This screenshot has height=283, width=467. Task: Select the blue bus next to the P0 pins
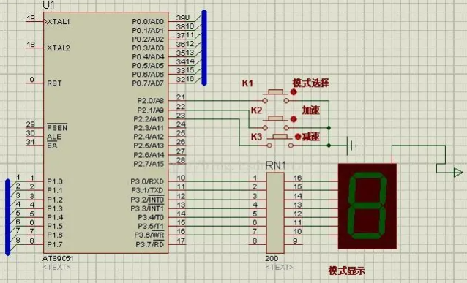[x=204, y=48]
